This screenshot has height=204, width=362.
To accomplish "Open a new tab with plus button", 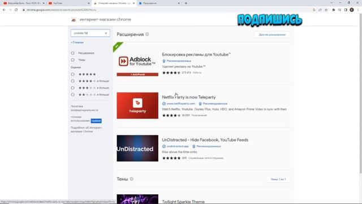I will click(x=186, y=3).
